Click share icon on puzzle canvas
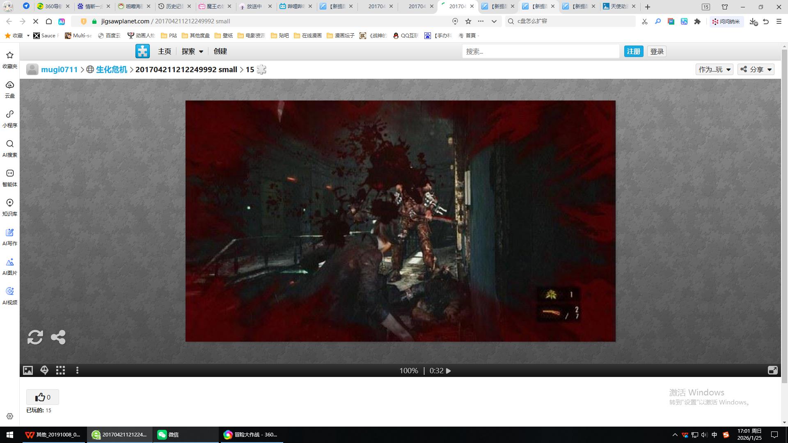The height and width of the screenshot is (443, 788). pyautogui.click(x=58, y=337)
